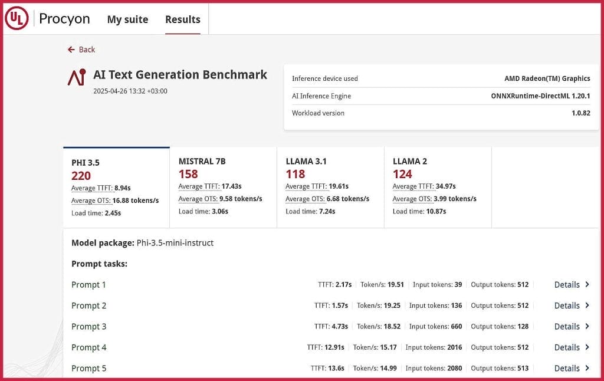604x381 pixels.
Task: Click the Inference device used label
Action: click(x=325, y=78)
